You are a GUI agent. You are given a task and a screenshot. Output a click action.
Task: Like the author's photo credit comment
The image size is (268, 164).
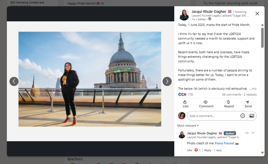189,150
